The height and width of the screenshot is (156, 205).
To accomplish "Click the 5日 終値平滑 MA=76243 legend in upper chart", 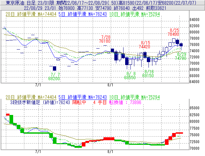I will [x=83, y=14].
